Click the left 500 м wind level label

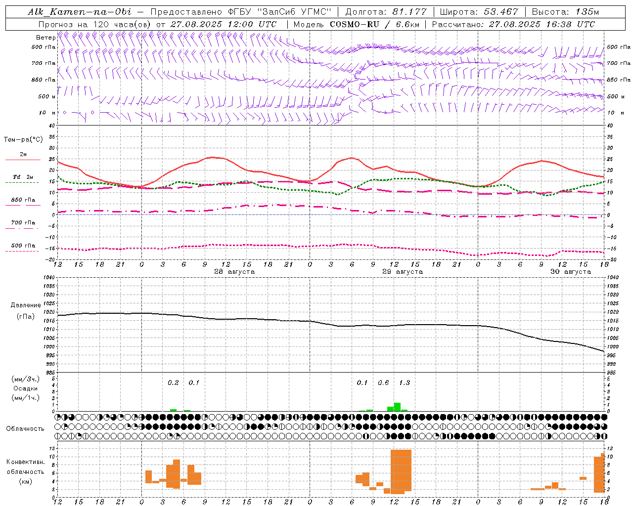click(x=47, y=96)
